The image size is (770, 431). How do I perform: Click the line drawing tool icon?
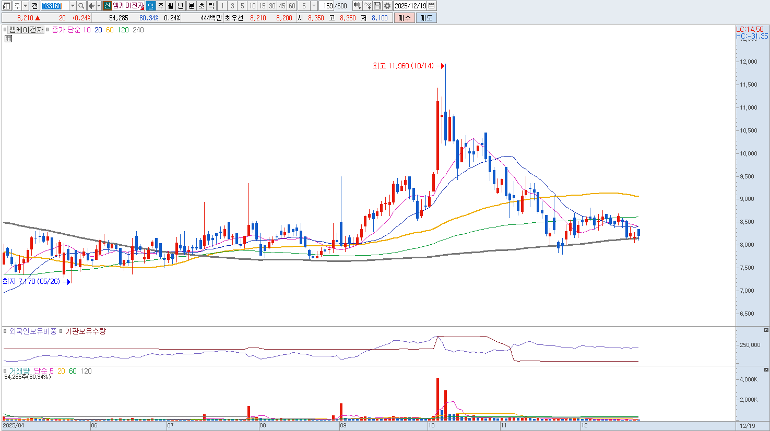coord(368,6)
